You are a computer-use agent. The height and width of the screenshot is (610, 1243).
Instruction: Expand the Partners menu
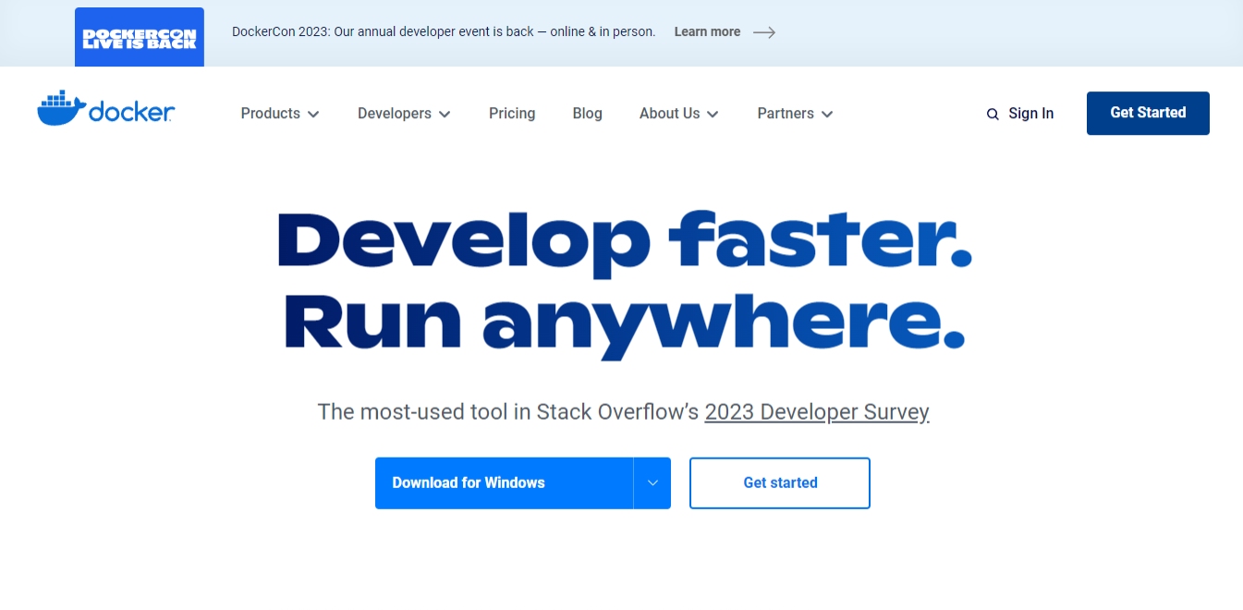[x=795, y=114]
